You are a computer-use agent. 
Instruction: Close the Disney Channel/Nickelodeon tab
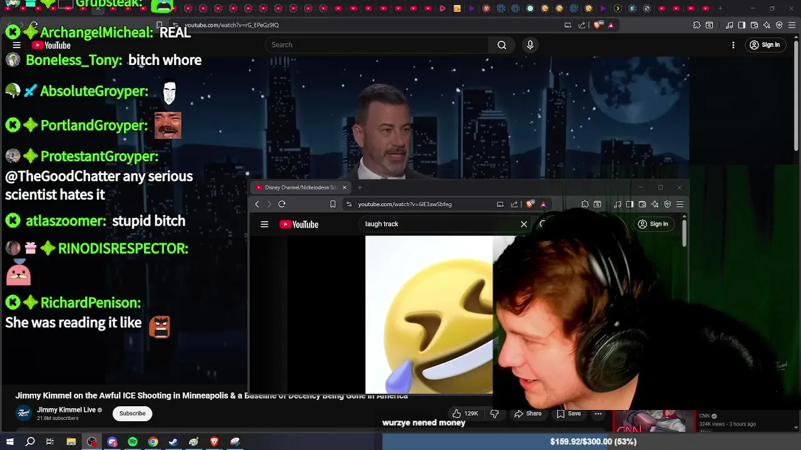pos(344,187)
